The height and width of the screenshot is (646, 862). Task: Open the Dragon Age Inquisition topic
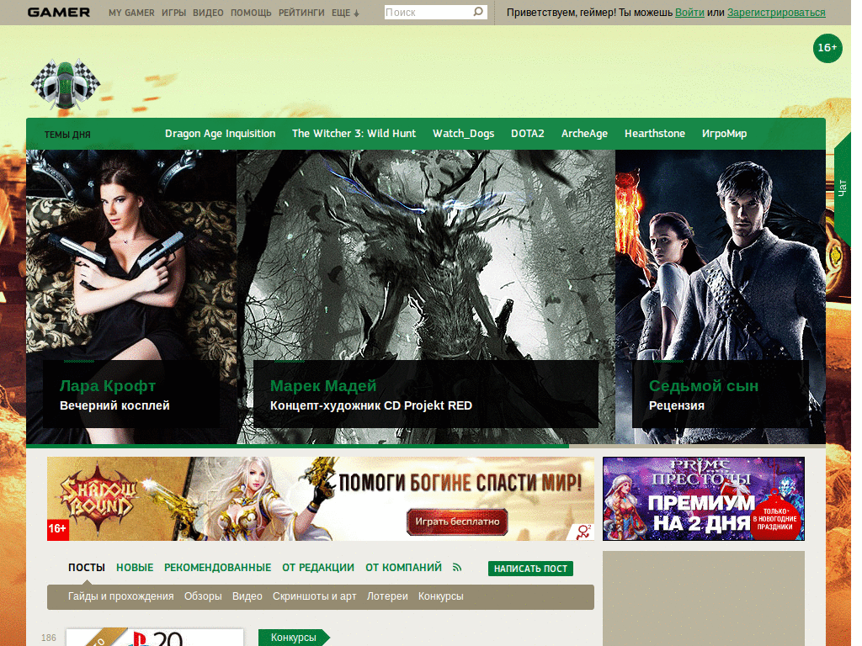(x=220, y=134)
